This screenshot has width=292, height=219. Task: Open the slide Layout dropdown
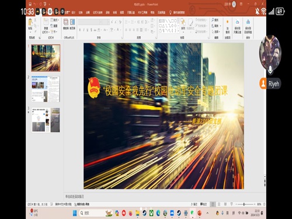pyautogui.click(x=55, y=20)
